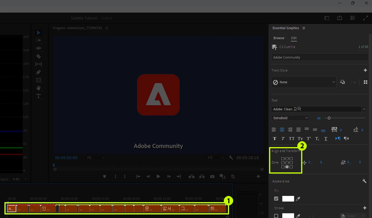Select the Selection tool arrow
372x218 pixels.
click(39, 32)
